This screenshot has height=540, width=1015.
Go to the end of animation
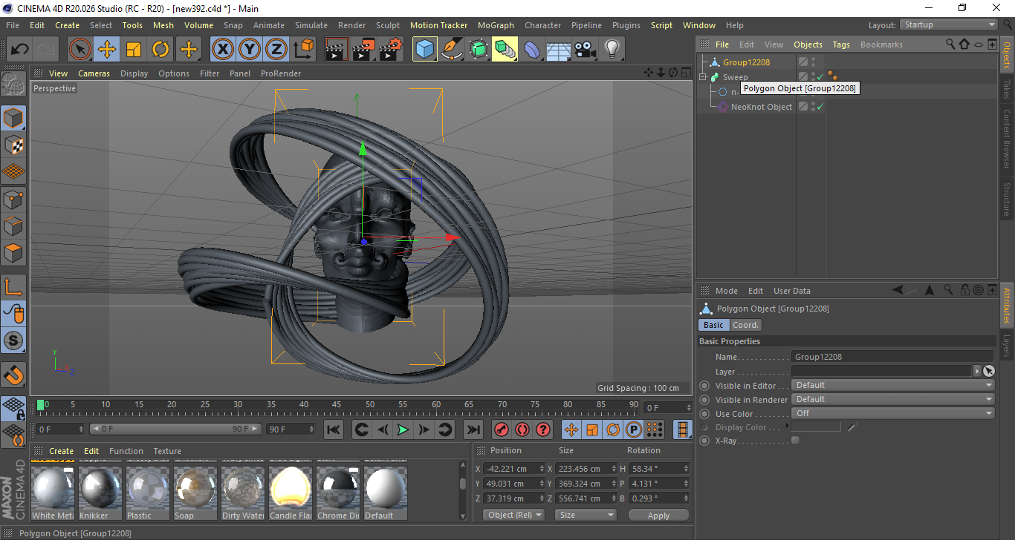[473, 429]
